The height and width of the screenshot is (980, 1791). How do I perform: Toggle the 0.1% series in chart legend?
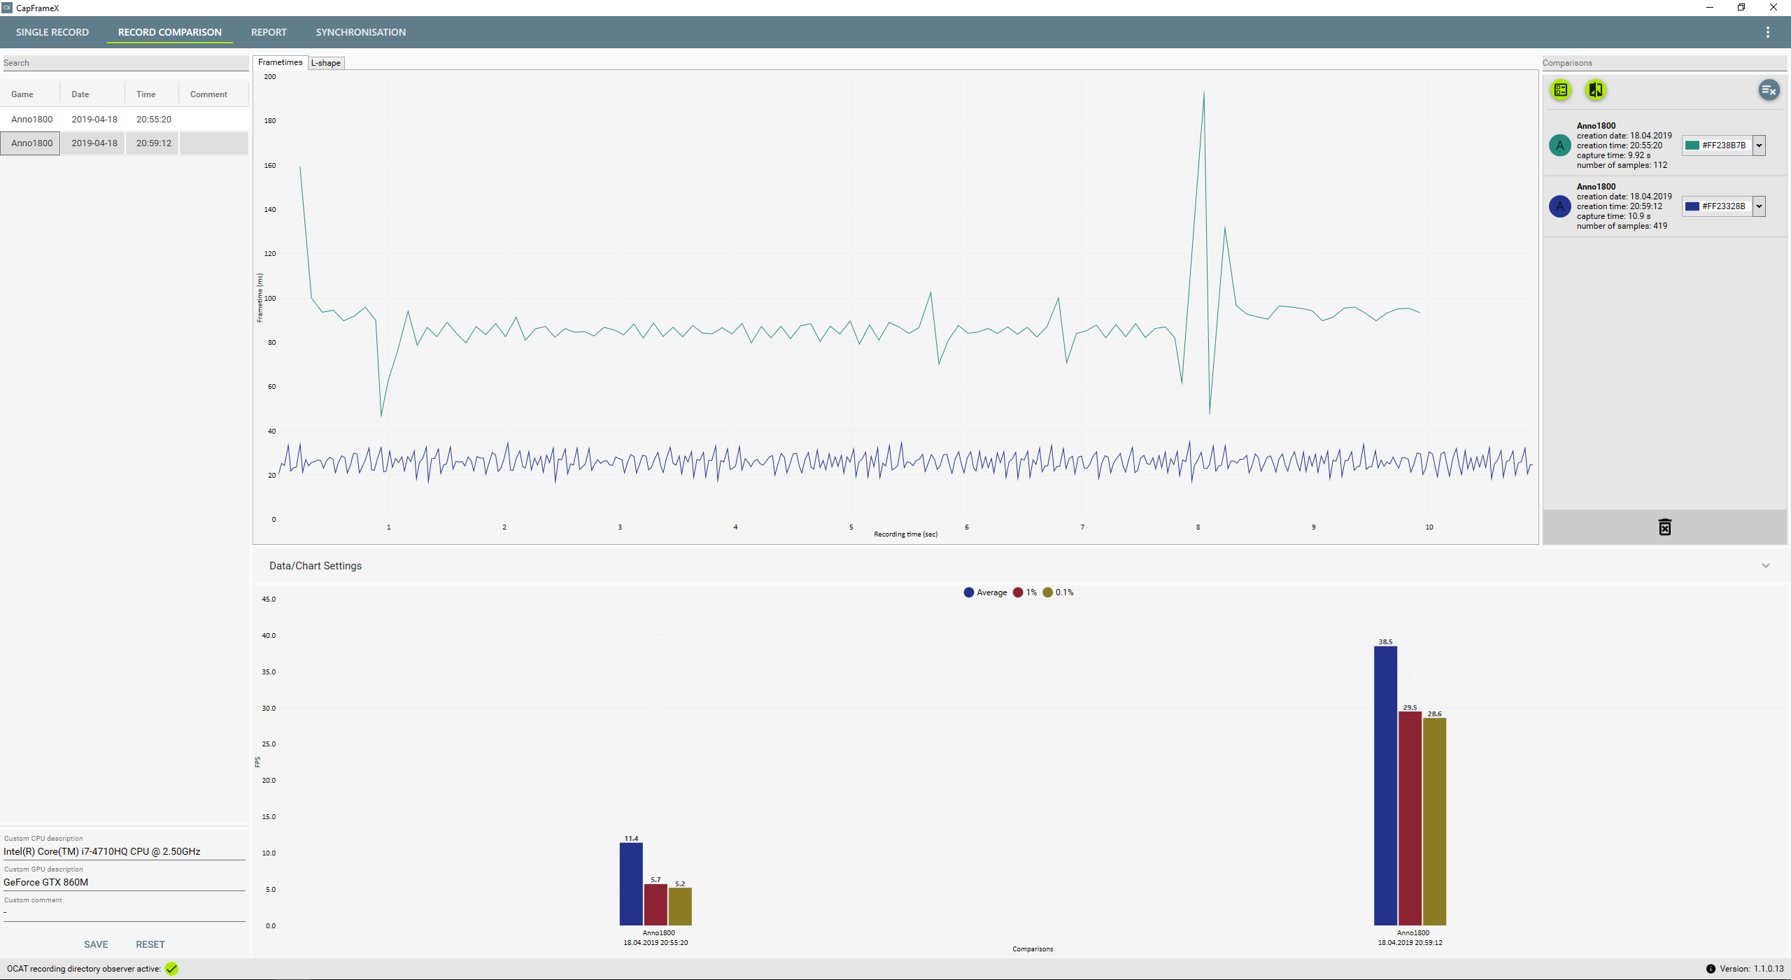click(1058, 592)
